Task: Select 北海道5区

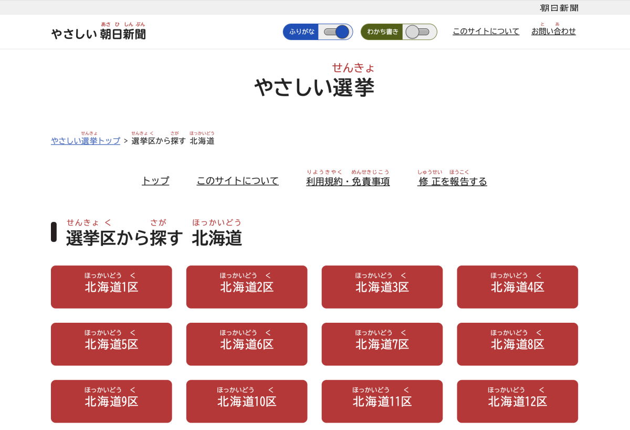Action: (x=111, y=344)
